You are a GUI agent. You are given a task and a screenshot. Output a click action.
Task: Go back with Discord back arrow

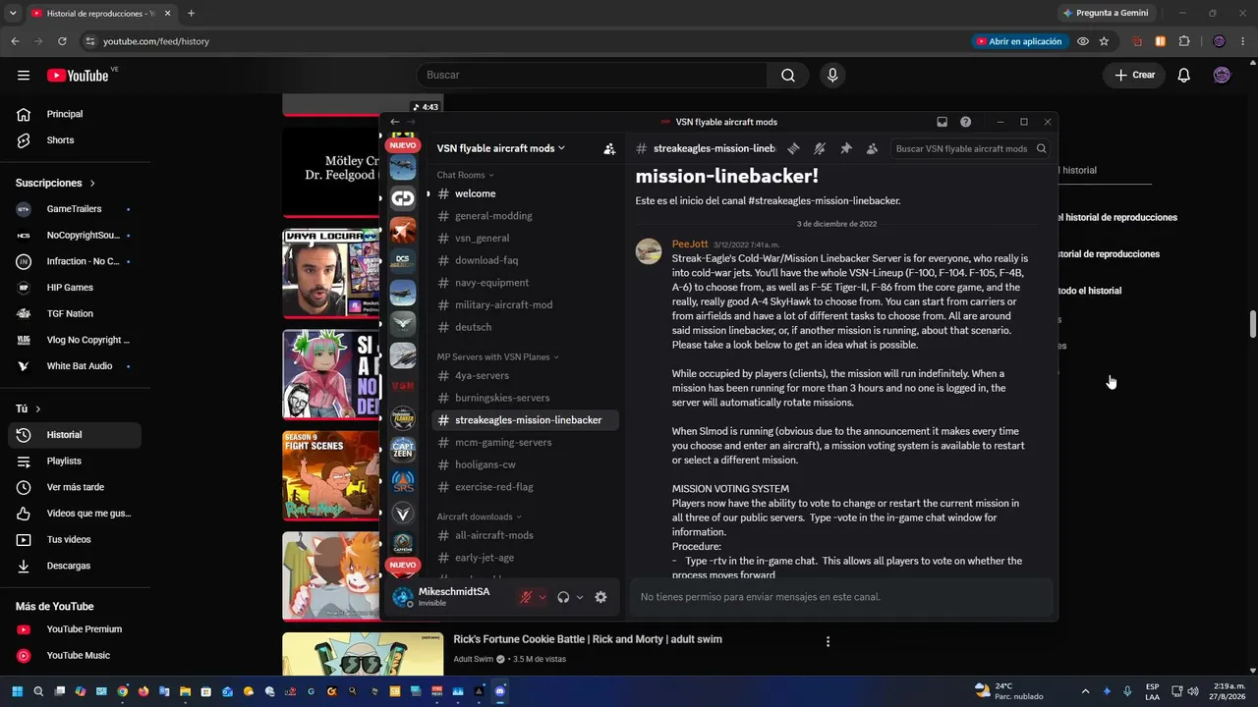pos(394,122)
